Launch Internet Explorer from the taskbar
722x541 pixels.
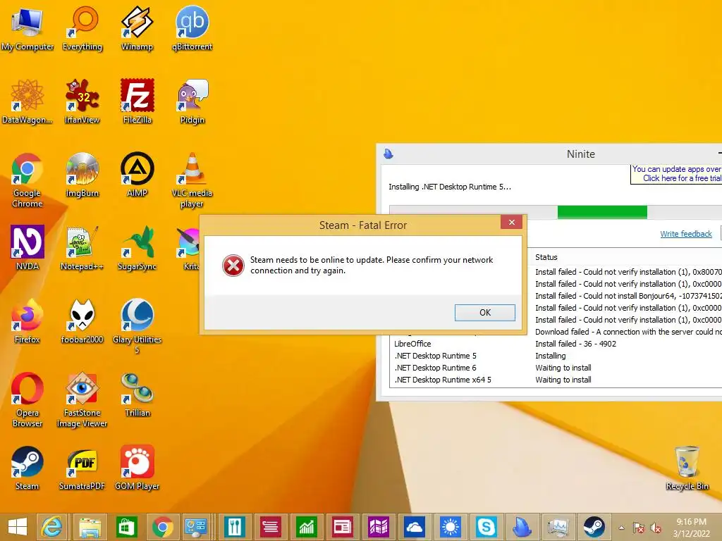click(52, 527)
